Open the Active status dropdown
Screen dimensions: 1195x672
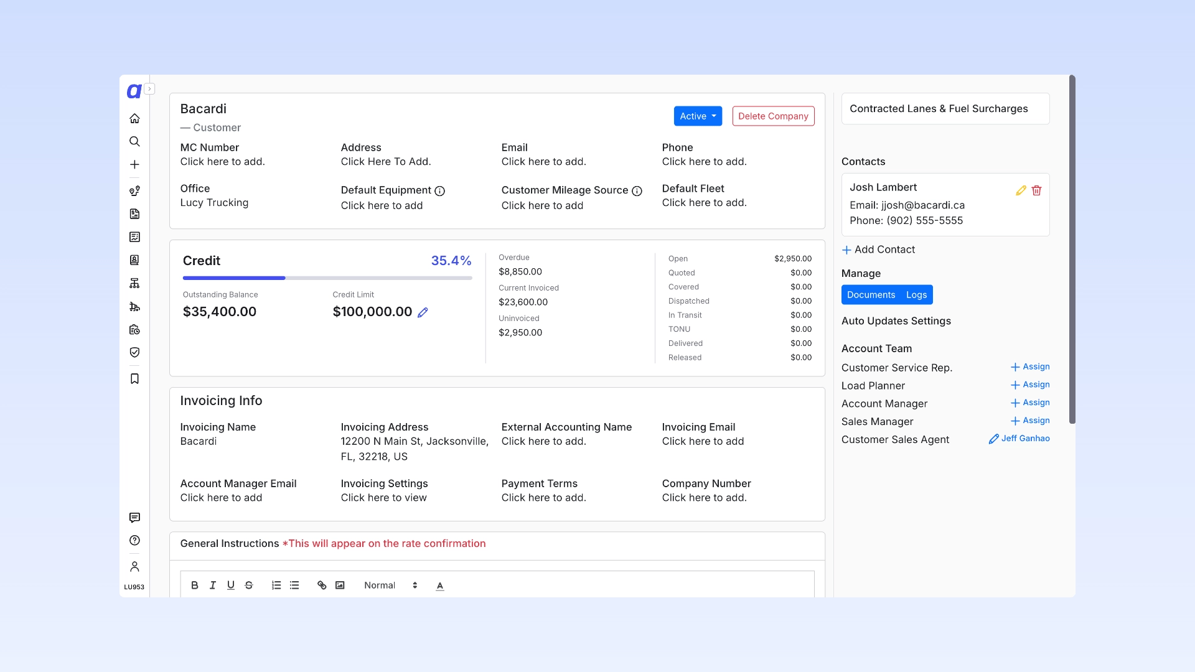tap(698, 116)
